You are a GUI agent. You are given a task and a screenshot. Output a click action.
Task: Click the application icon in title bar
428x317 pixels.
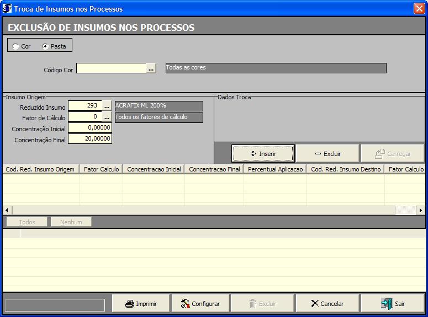coord(7,9)
